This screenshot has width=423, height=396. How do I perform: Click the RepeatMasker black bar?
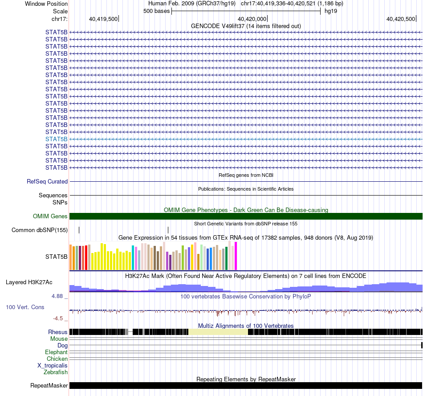[246, 385]
